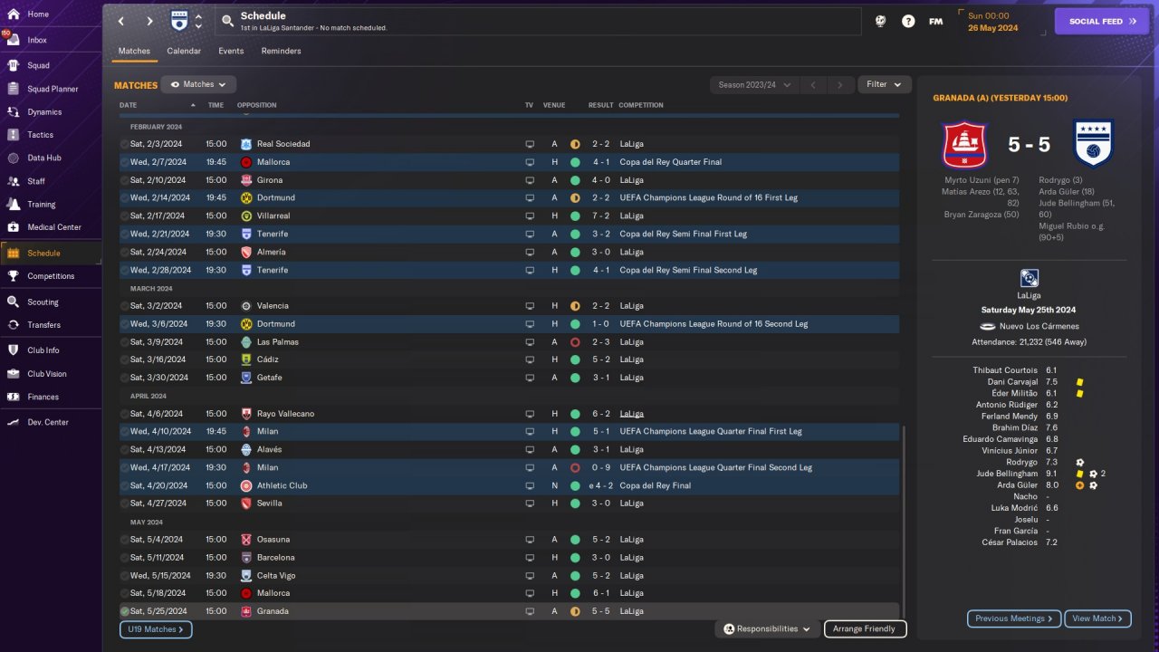
Task: Open the Season 2023/24 dropdown
Action: (754, 84)
